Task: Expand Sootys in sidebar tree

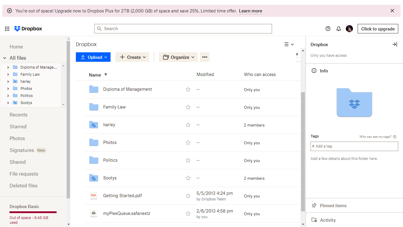Action: point(8,103)
